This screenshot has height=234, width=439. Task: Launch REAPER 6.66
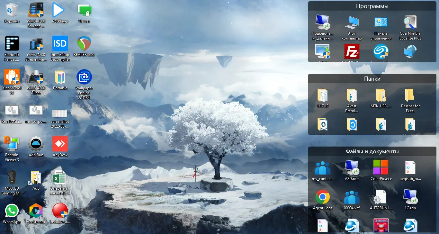click(84, 44)
